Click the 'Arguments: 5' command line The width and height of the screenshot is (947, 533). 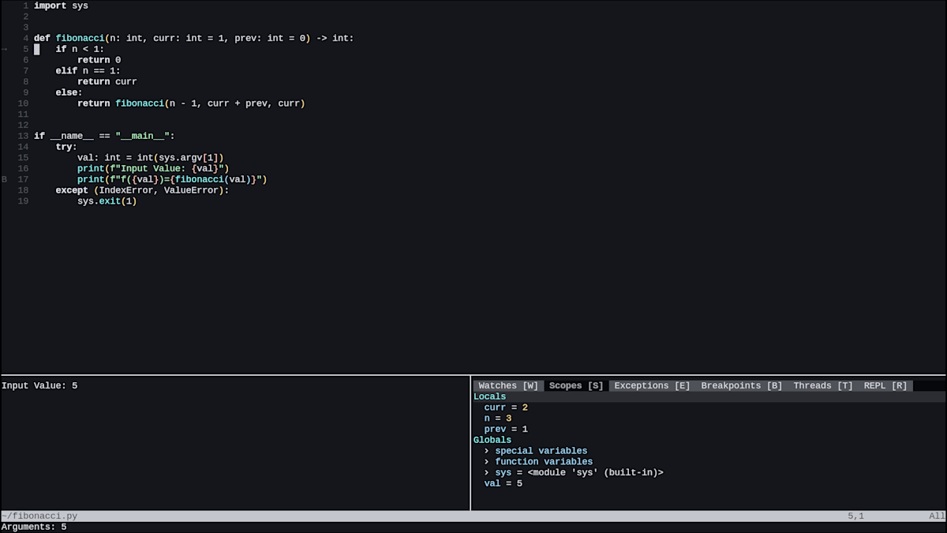[34, 527]
